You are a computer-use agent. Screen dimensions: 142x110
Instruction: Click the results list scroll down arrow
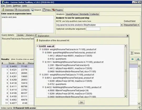[139, 104]
